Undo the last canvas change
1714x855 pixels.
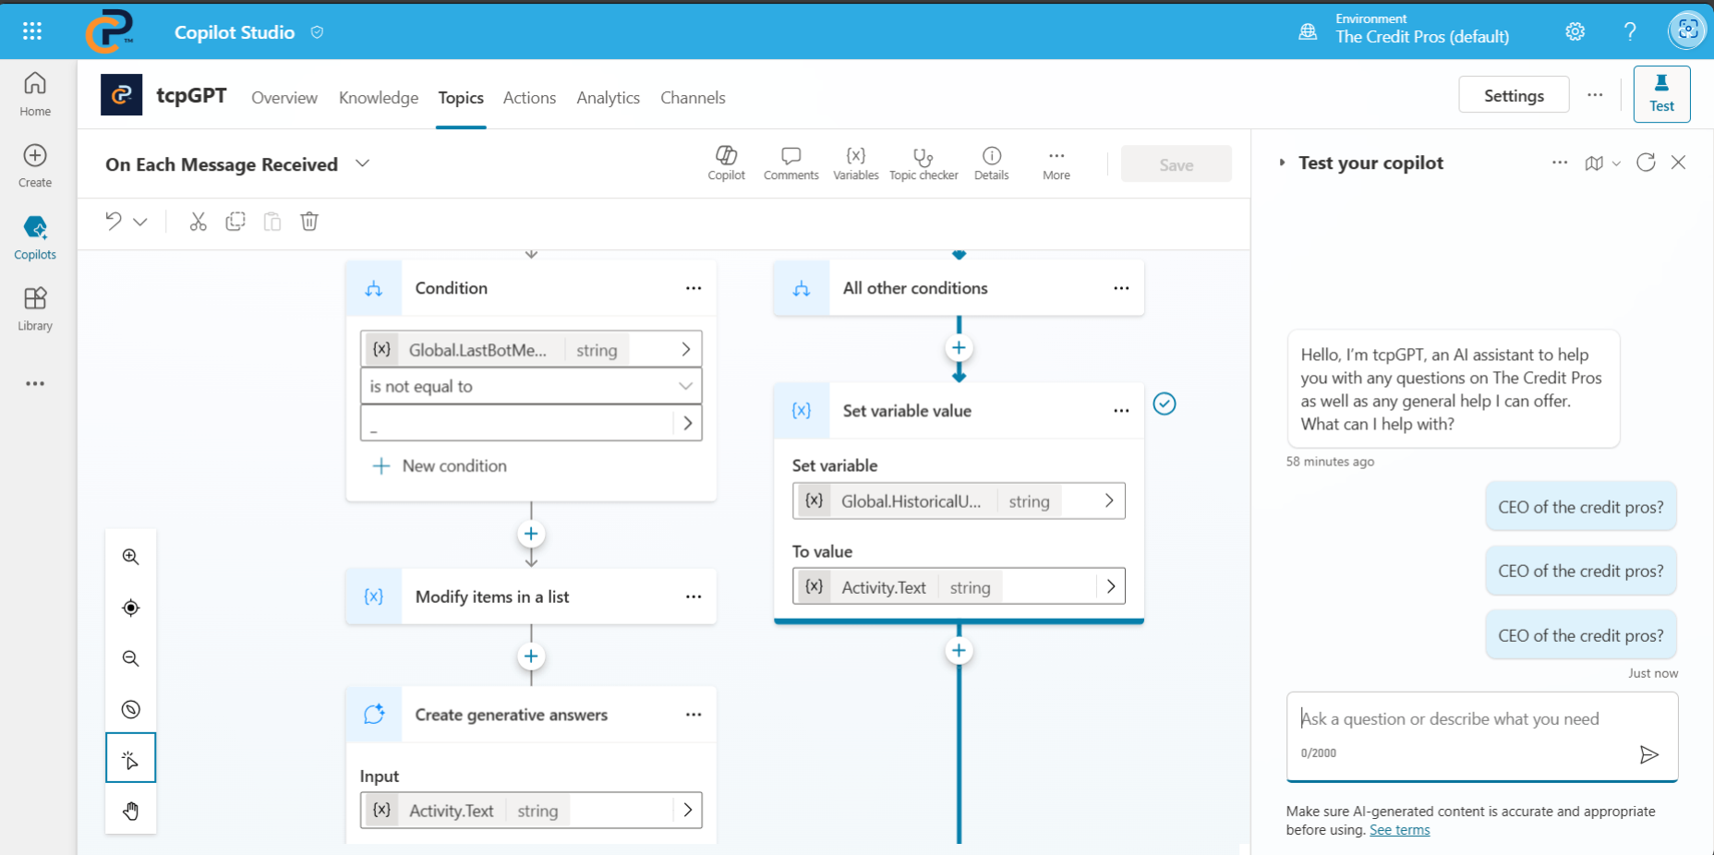click(114, 222)
